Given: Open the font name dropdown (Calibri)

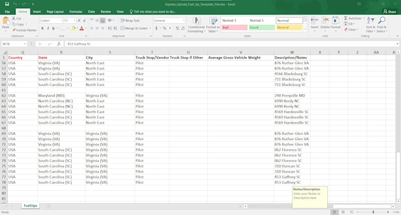Looking at the screenshot, I should pos(62,21).
